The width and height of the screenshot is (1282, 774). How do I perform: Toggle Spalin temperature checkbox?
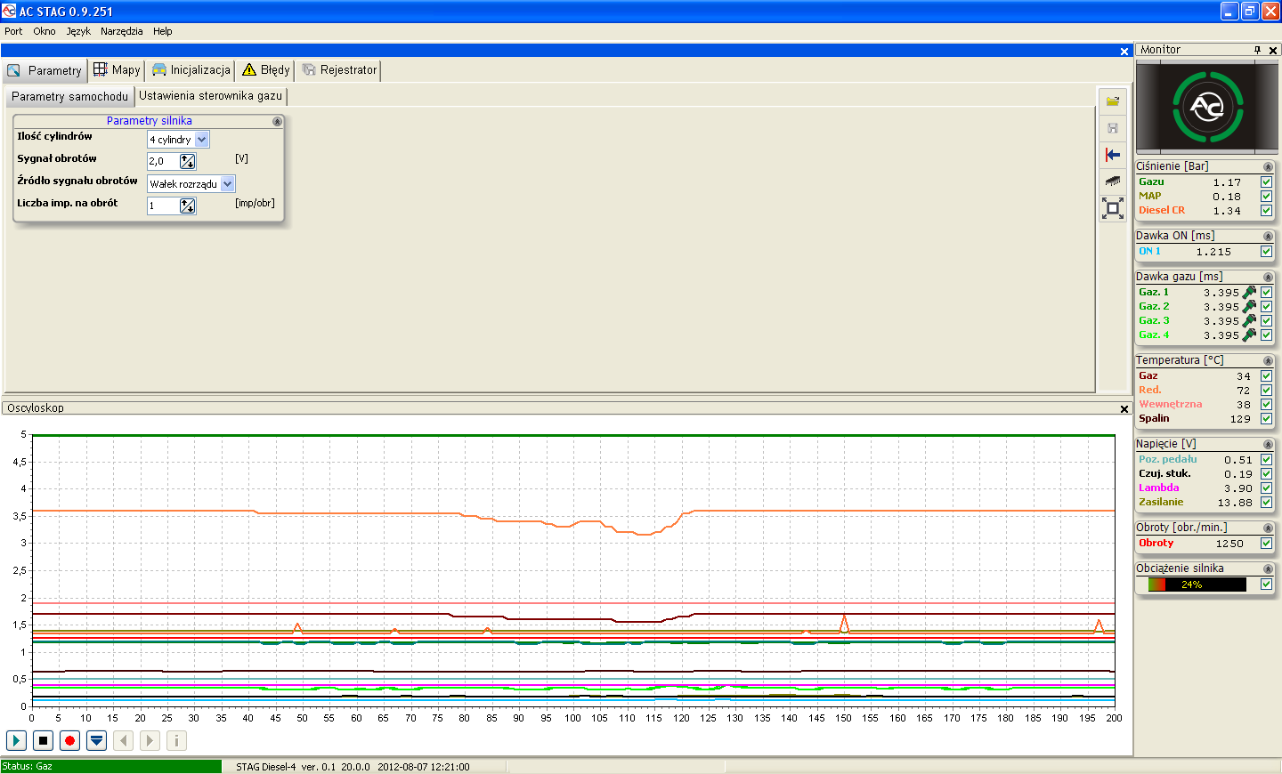1266,418
